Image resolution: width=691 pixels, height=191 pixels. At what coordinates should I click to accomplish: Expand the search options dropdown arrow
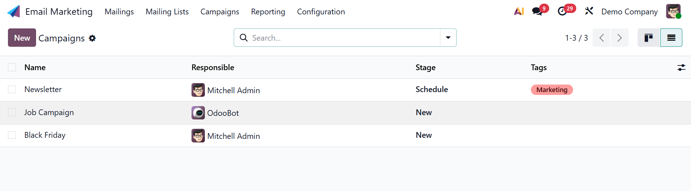pyautogui.click(x=448, y=38)
